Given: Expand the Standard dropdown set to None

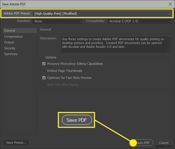Looking at the screenshot, I should (x=57, y=21).
